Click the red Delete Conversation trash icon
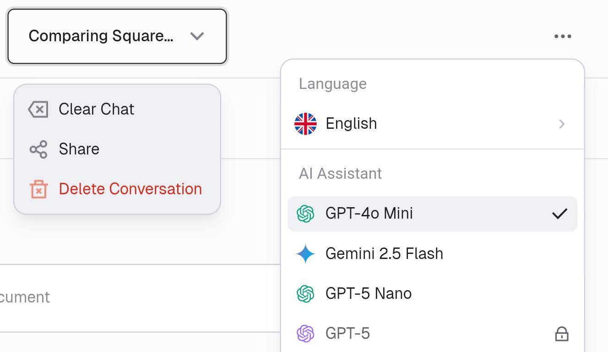This screenshot has width=608, height=352. (x=39, y=189)
